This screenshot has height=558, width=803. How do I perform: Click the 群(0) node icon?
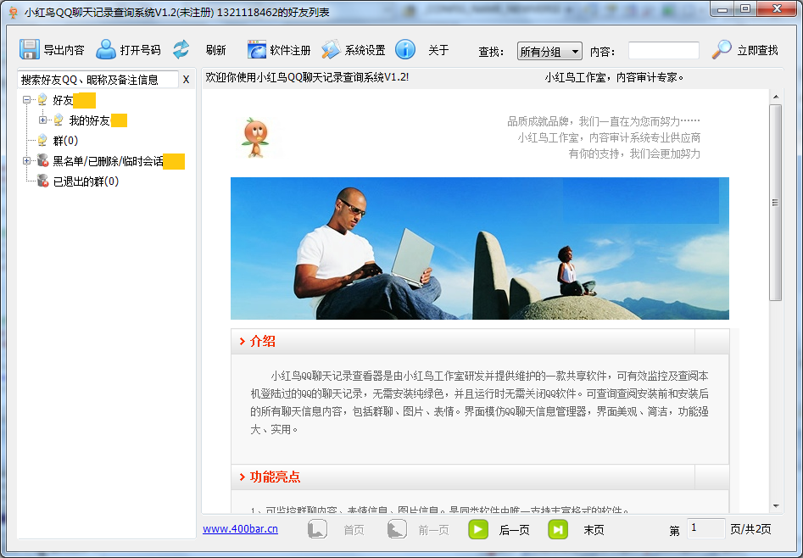pos(42,141)
